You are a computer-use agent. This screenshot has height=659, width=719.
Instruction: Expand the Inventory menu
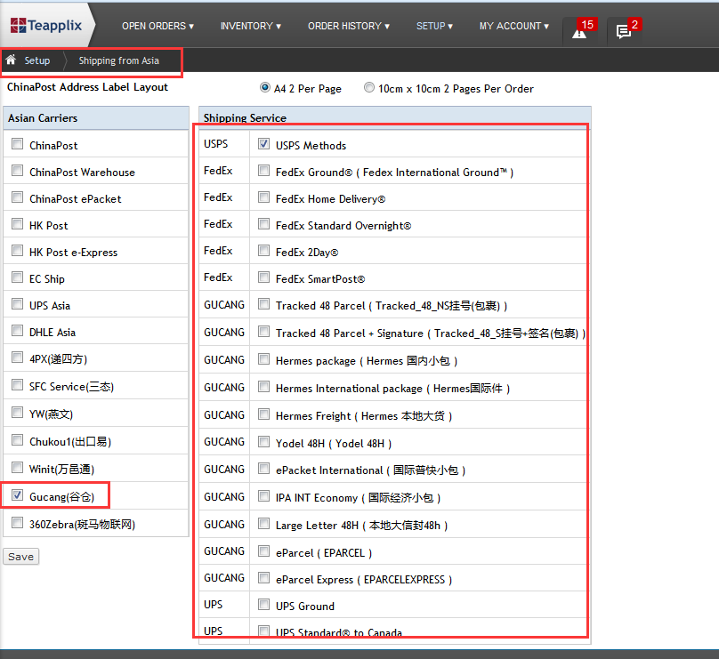(250, 26)
